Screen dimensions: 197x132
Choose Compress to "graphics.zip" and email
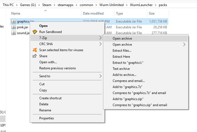tap(146, 105)
